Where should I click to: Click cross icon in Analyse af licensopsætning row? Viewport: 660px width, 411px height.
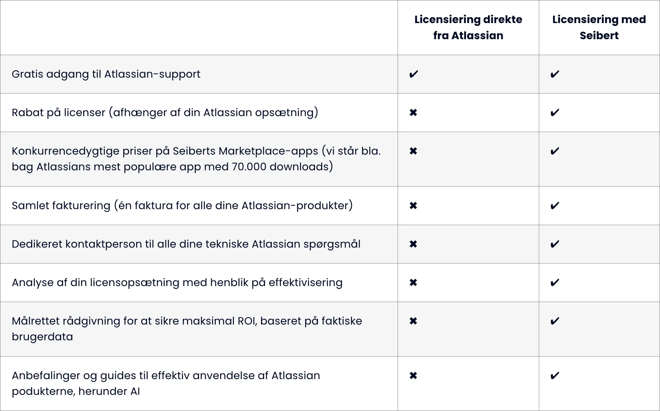tap(413, 282)
